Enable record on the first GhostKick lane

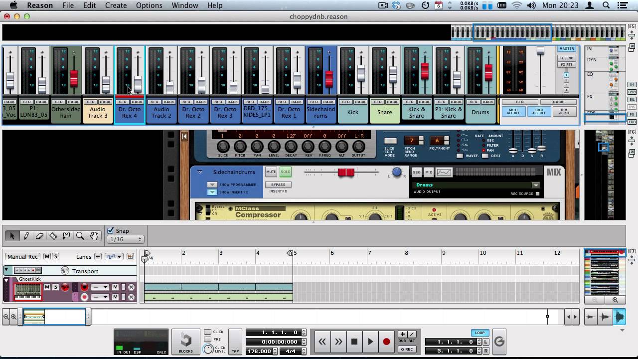(x=84, y=287)
